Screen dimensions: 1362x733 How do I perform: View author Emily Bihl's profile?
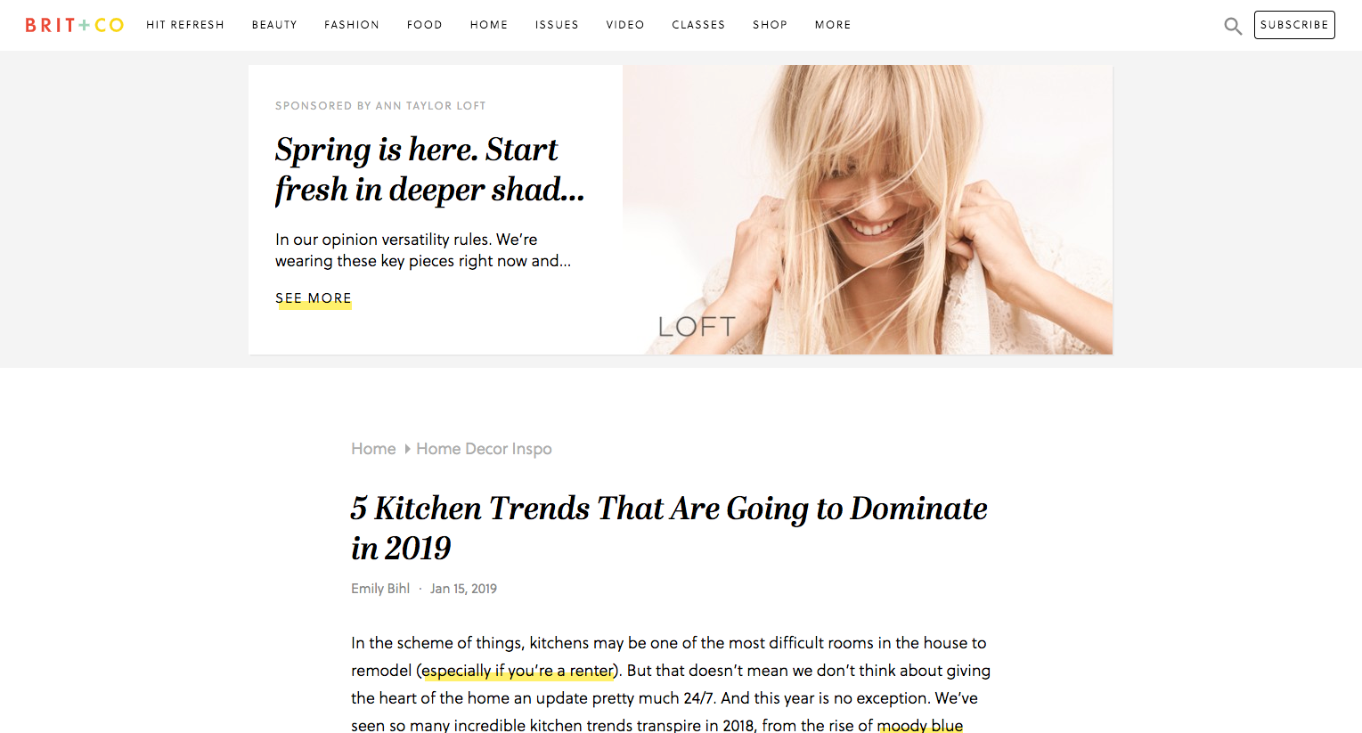(x=380, y=589)
